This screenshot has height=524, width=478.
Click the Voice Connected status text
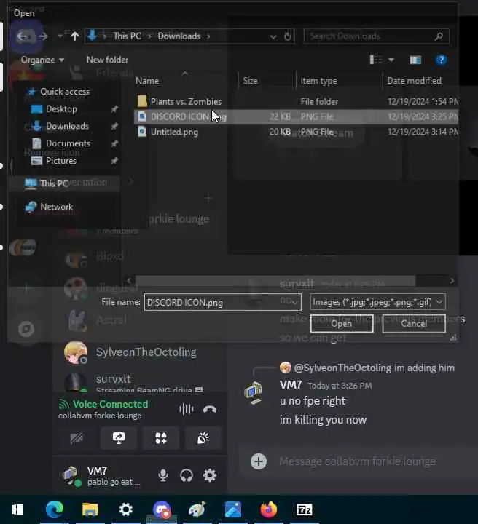[x=110, y=404]
